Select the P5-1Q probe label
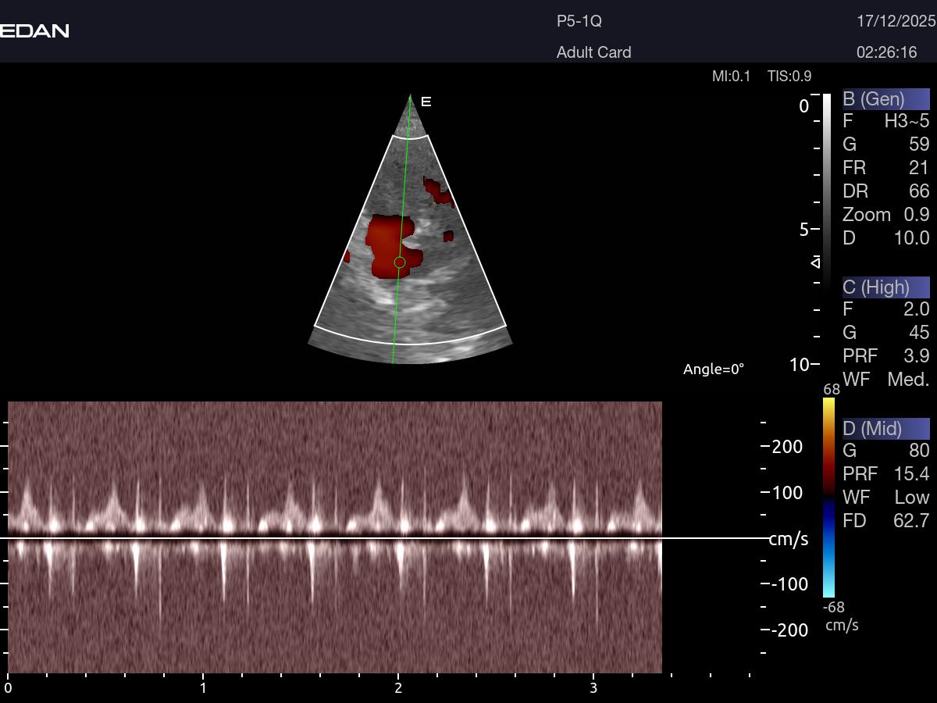The height and width of the screenshot is (703, 937). click(579, 21)
